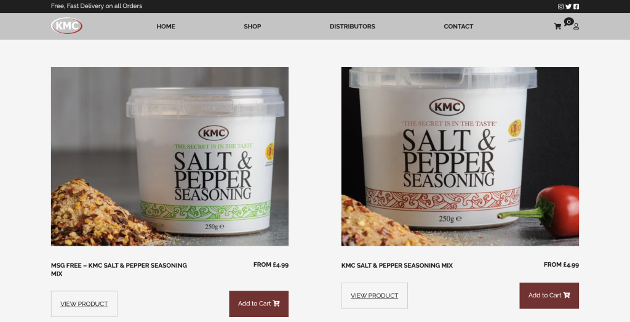
Task: Click the MSG FREE product title text
Action: (119, 269)
